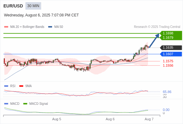The image size is (183, 124).
Task: Click the 1.1607 blue pivot label
Action: (171, 54)
